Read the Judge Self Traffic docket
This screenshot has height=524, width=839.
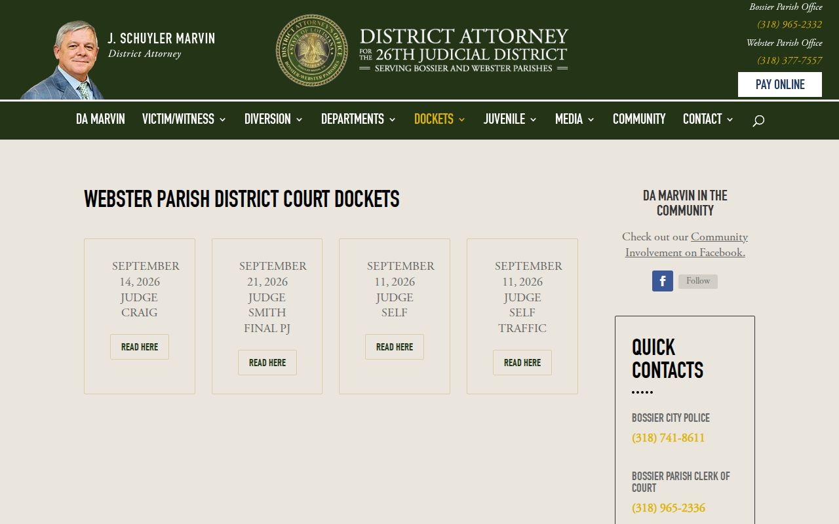pyautogui.click(x=522, y=363)
